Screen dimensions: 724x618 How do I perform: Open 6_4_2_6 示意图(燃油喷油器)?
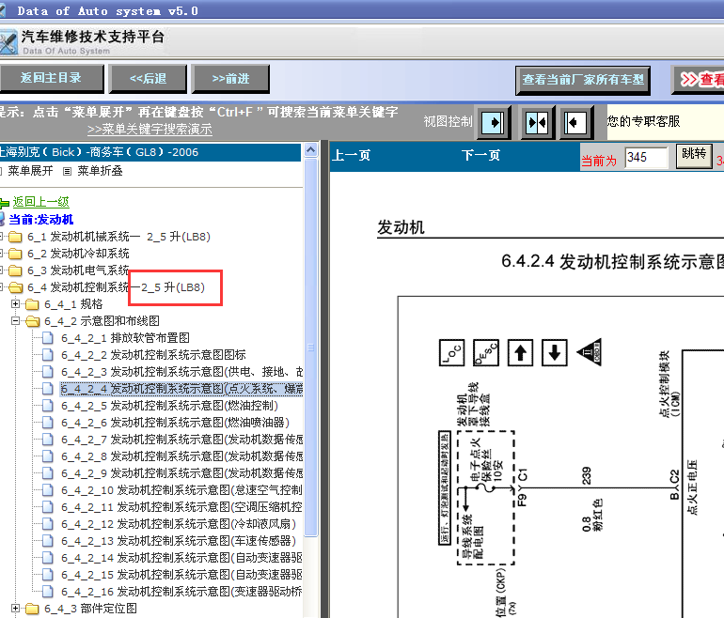point(176,423)
